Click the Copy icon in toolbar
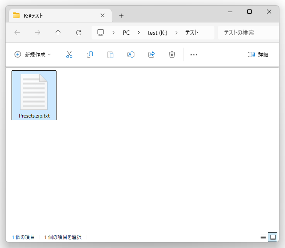 coord(90,54)
